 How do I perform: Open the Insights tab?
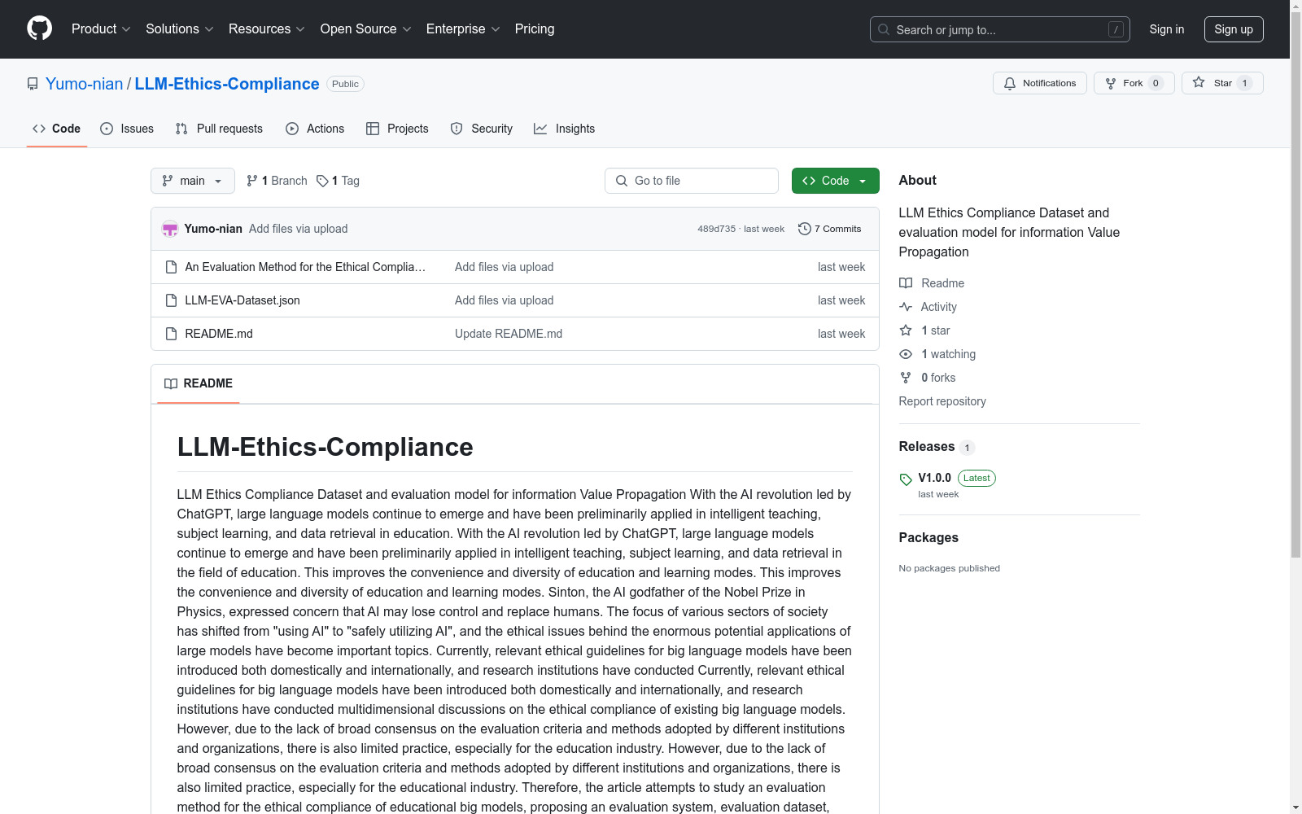point(565,129)
